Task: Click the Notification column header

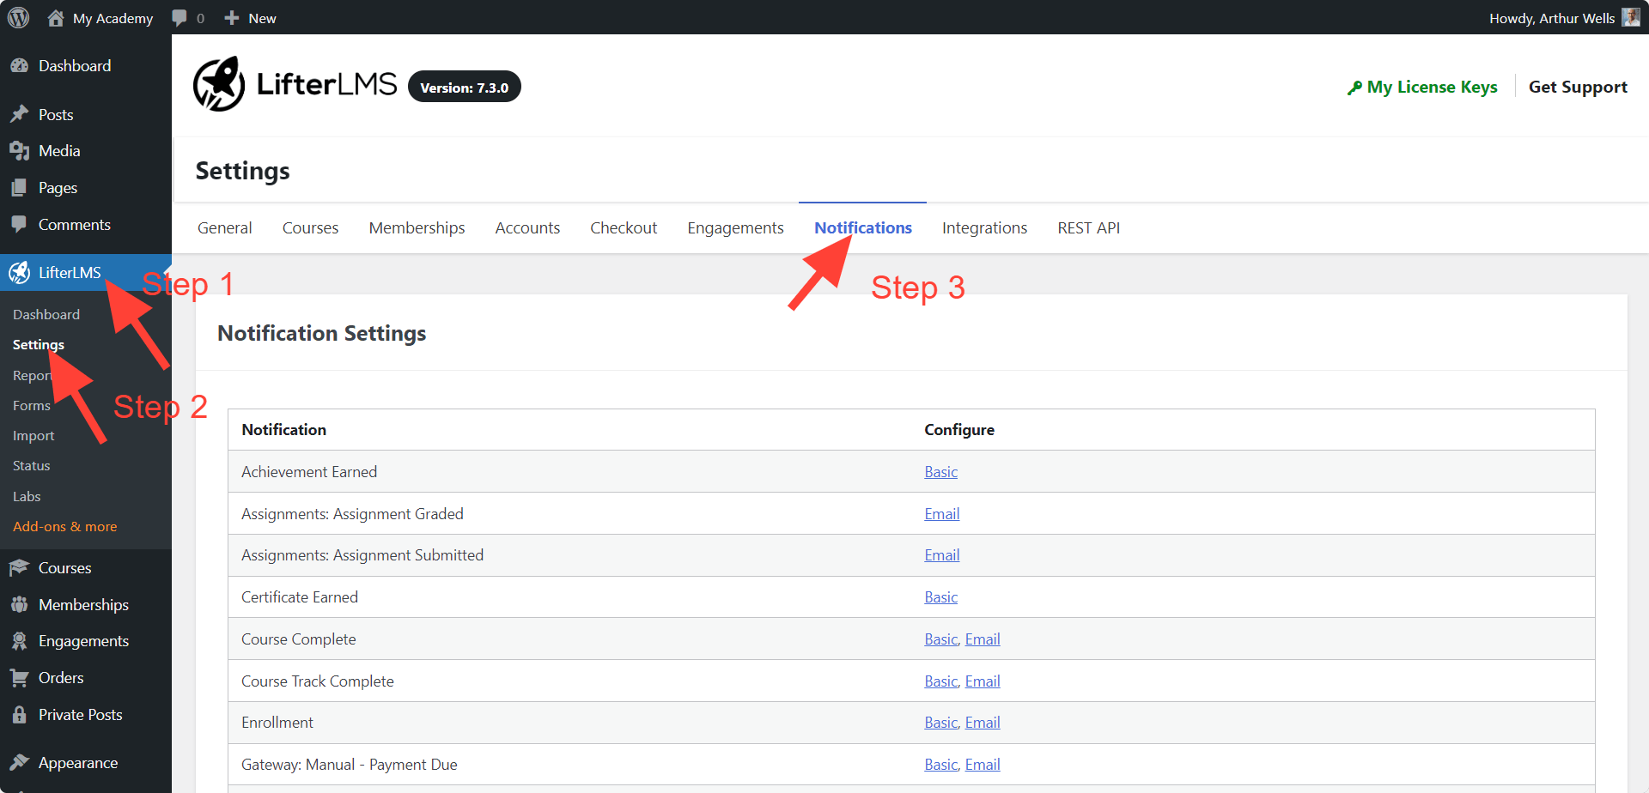Action: point(284,430)
